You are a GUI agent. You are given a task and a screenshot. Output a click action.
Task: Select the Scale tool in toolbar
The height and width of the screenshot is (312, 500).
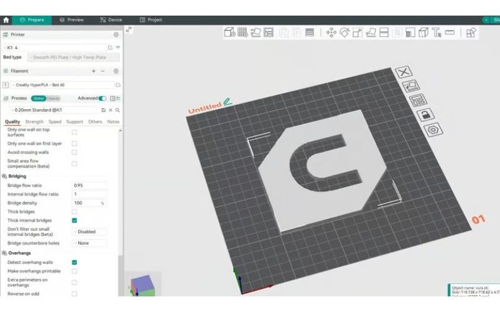[x=357, y=32]
